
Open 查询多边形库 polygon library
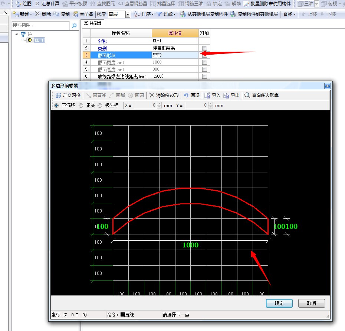[262, 95]
